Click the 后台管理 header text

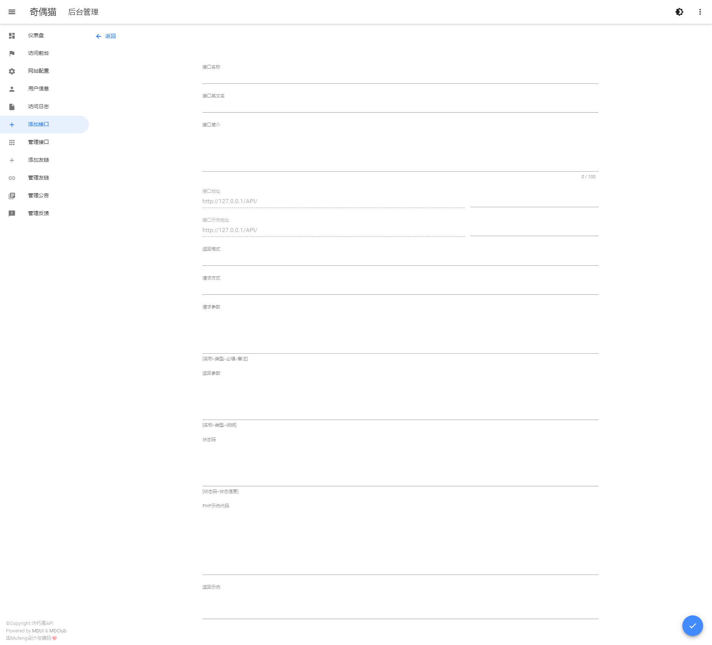pyautogui.click(x=83, y=12)
